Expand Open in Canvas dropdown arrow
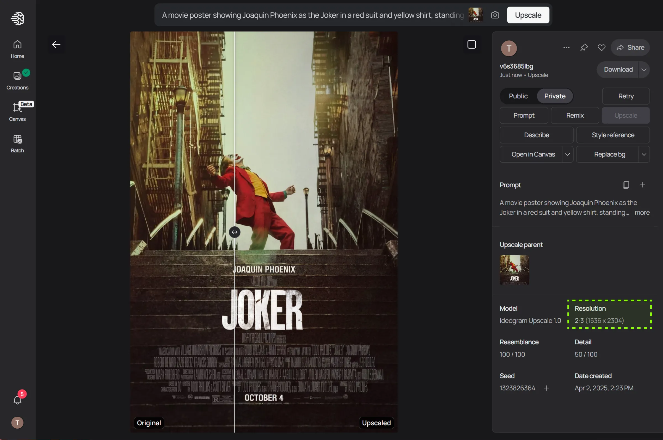Screen dimensions: 663x440 click(567, 154)
